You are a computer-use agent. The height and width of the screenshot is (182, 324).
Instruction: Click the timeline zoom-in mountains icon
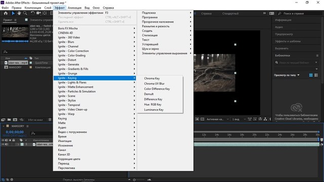click(149, 180)
